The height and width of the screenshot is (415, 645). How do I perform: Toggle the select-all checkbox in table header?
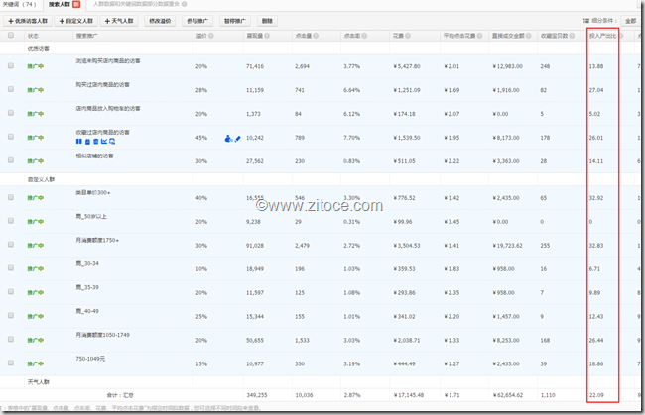[x=11, y=35]
